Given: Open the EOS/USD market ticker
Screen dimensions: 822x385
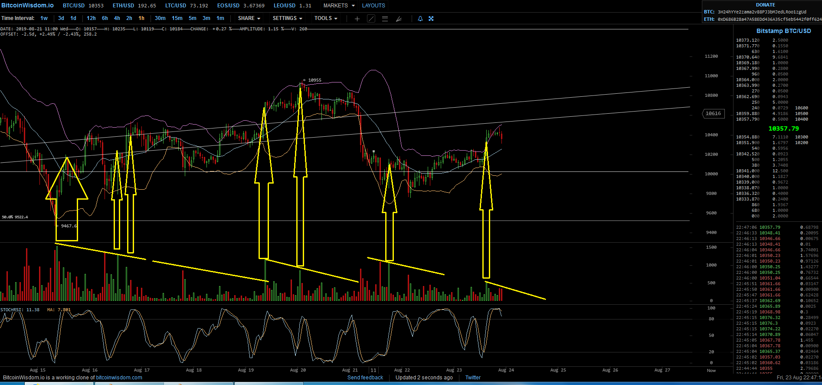Looking at the screenshot, I should click(x=241, y=6).
